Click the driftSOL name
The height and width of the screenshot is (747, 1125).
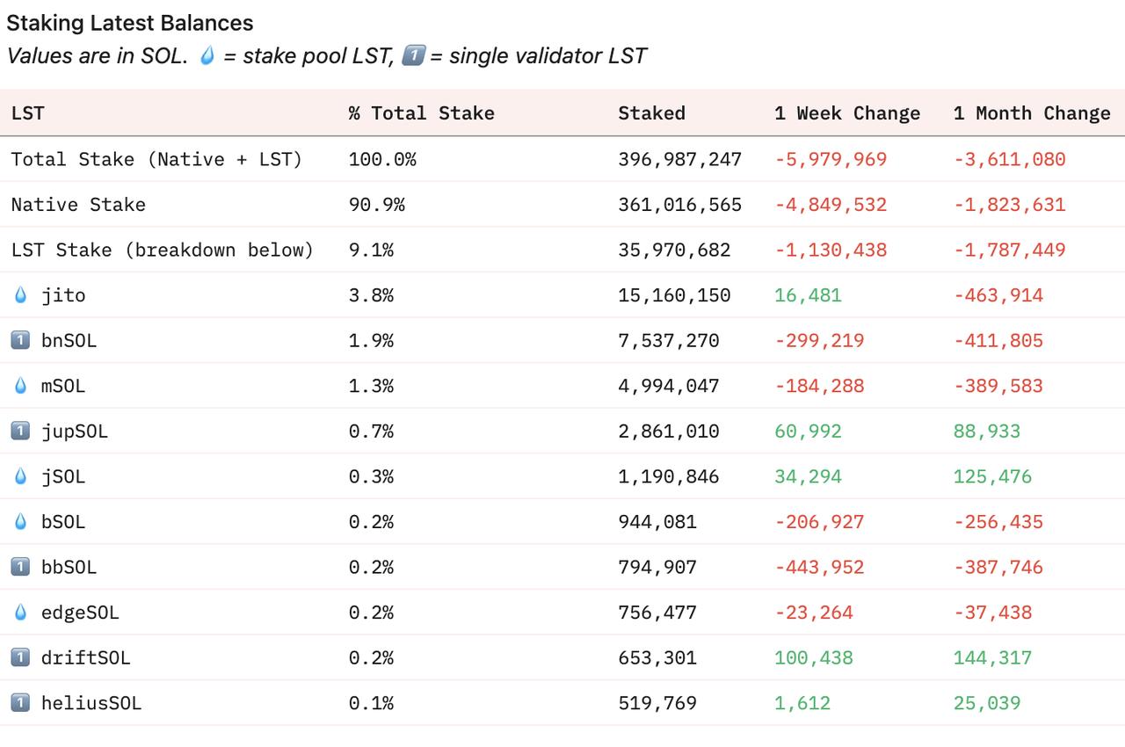[x=85, y=657]
